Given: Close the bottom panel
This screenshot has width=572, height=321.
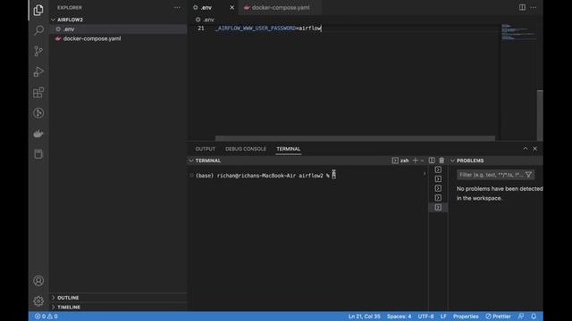Looking at the screenshot, I should (534, 149).
